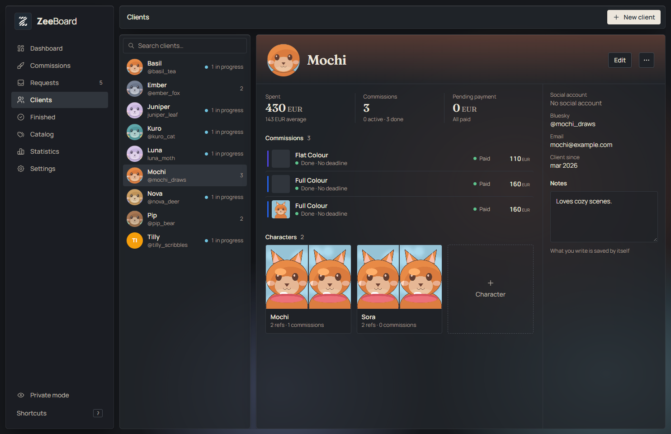Screen dimensions: 671x434
Task: Click the New client button
Action: tap(634, 17)
